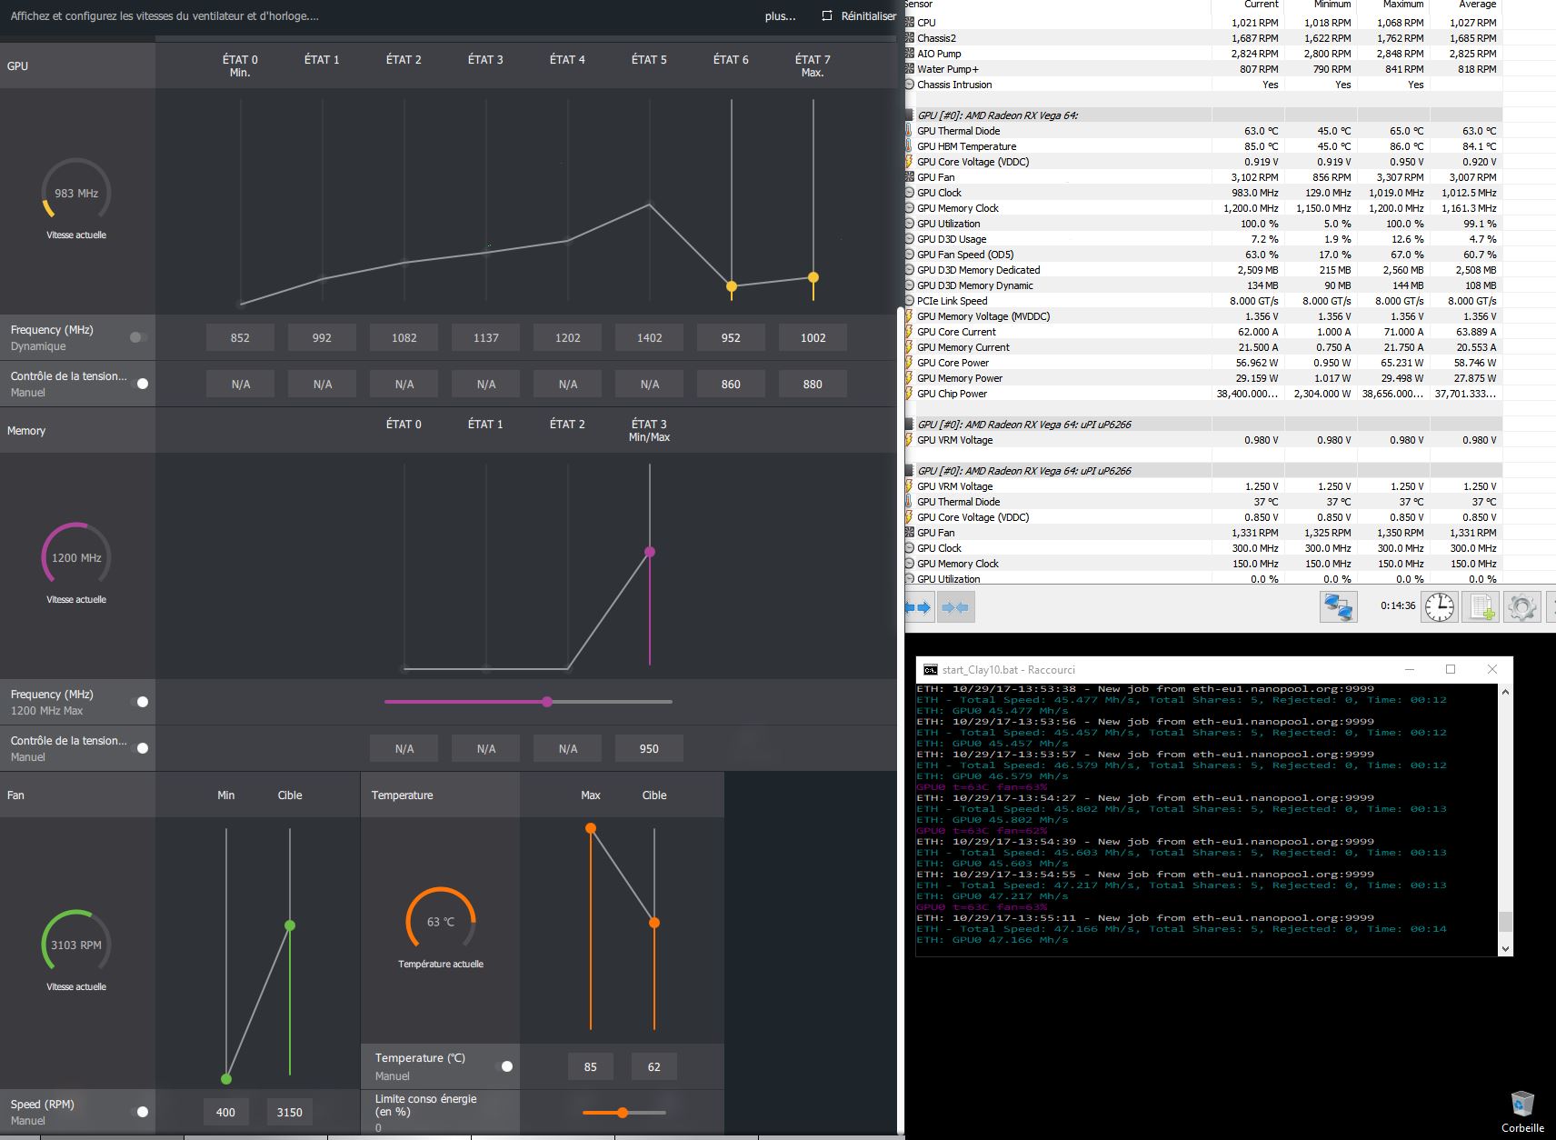Viewport: 1556px width, 1140px height.
Task: Click the expand columns double-arrow icon
Action: (x=920, y=607)
